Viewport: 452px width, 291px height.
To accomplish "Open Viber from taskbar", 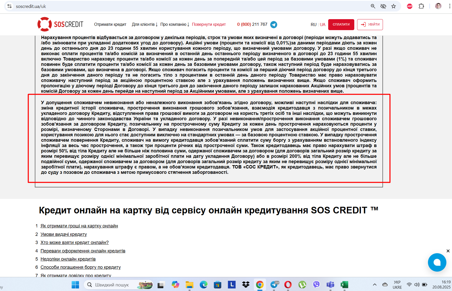I will pos(316,285).
